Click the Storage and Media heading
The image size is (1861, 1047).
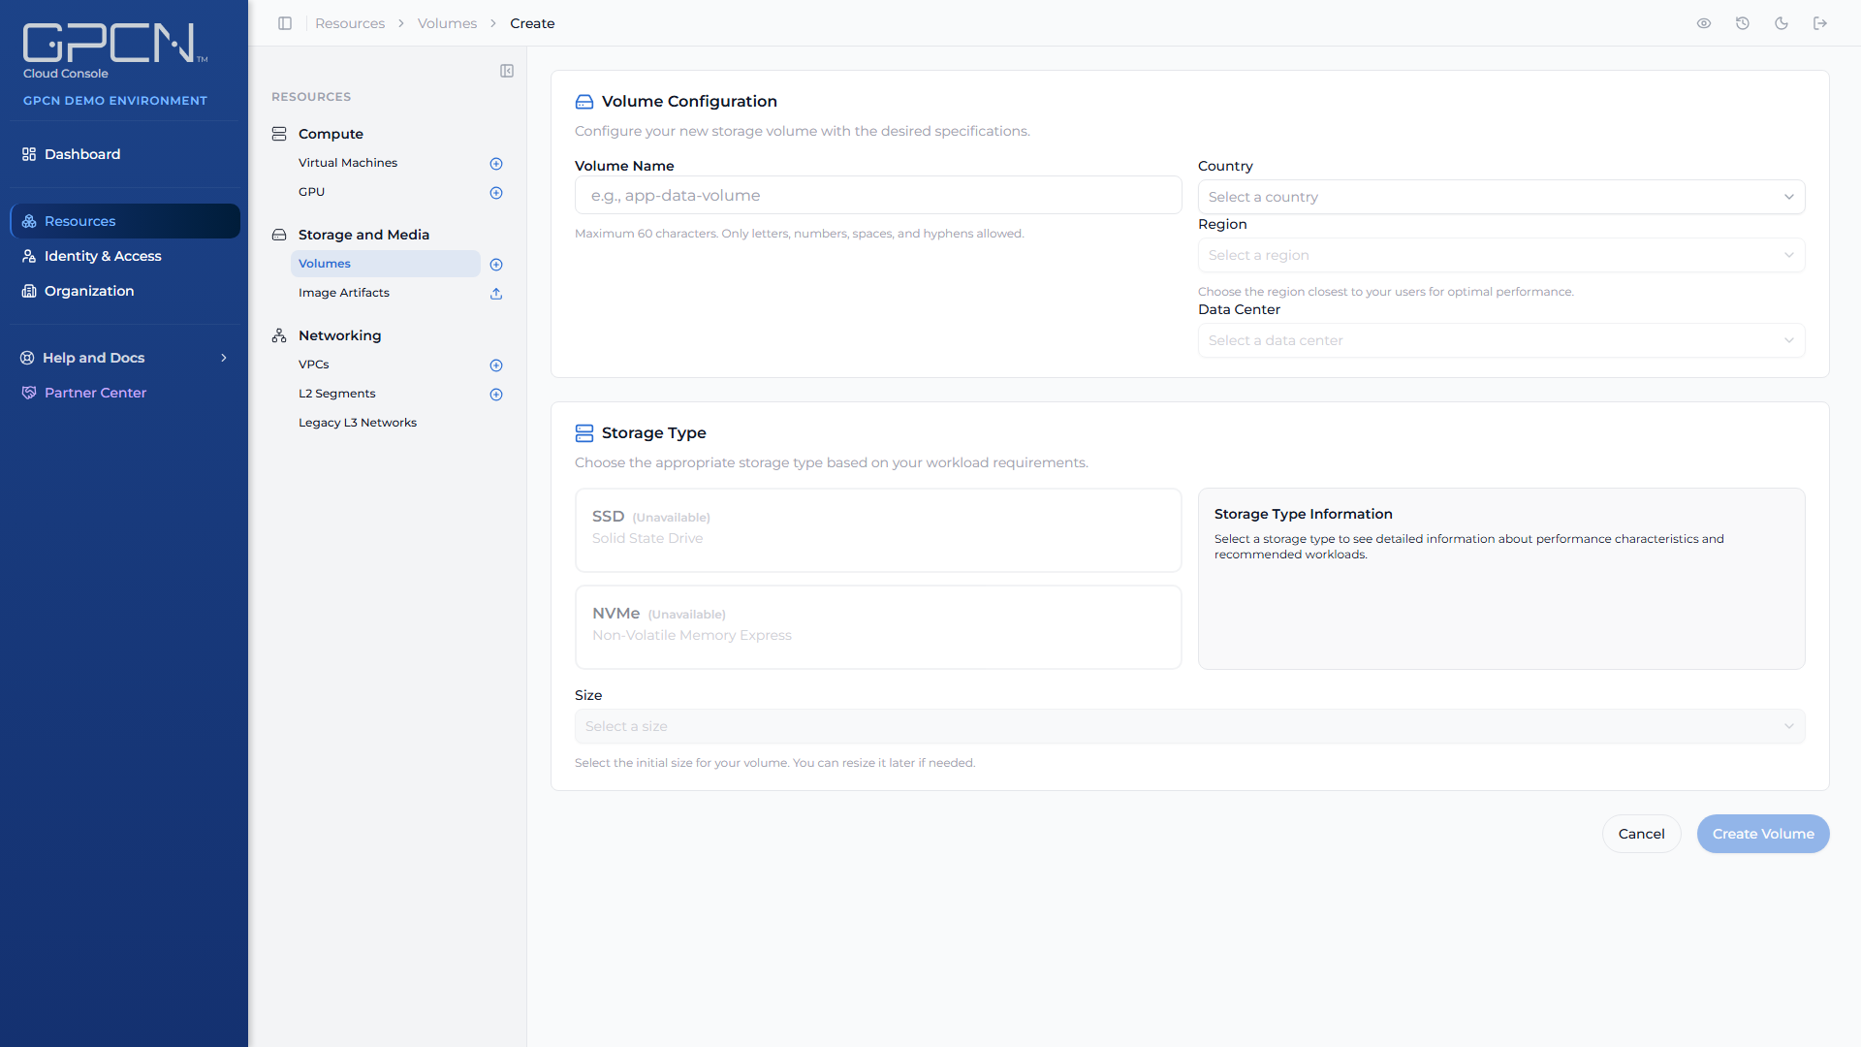click(363, 235)
